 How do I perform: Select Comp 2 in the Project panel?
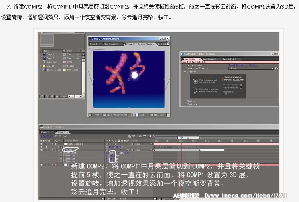[x=50, y=58]
